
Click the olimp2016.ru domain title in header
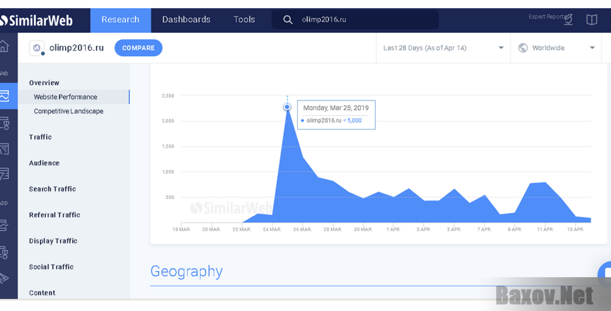point(76,48)
